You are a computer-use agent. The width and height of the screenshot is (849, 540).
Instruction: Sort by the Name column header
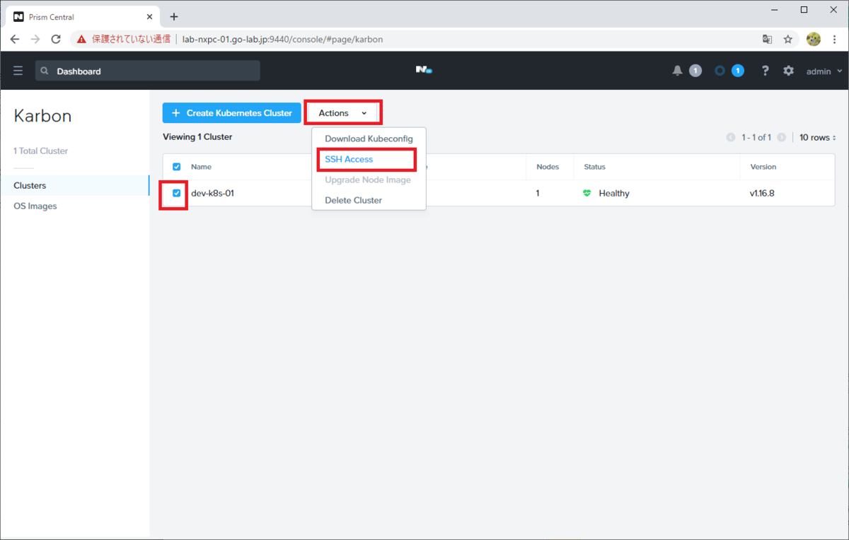click(x=201, y=167)
